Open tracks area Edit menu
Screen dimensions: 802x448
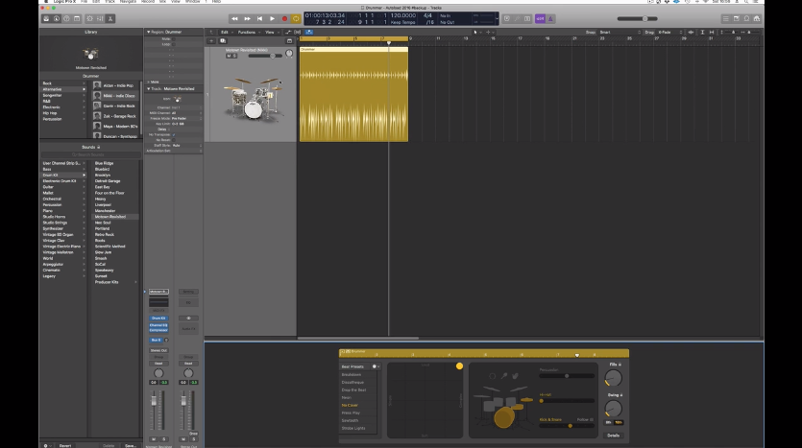pos(226,33)
